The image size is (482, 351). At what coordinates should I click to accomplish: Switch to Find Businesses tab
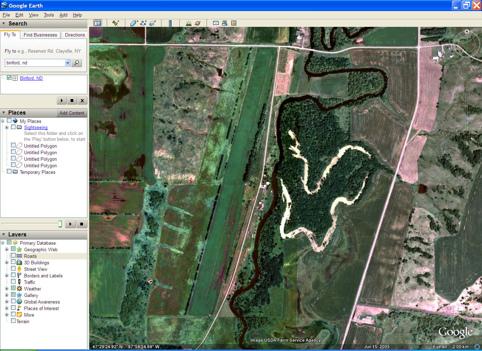(40, 35)
